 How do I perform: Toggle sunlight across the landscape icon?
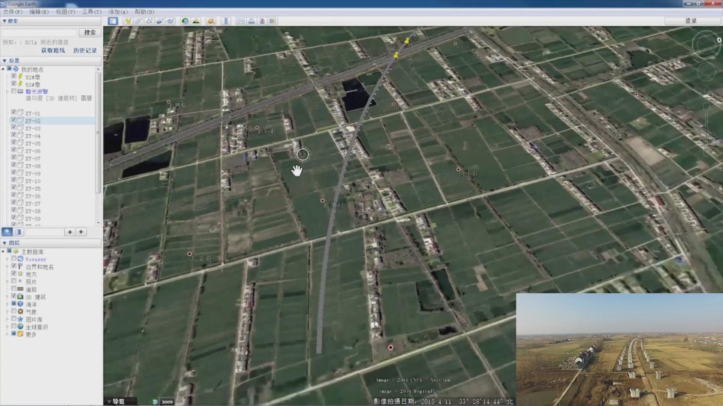tap(196, 21)
